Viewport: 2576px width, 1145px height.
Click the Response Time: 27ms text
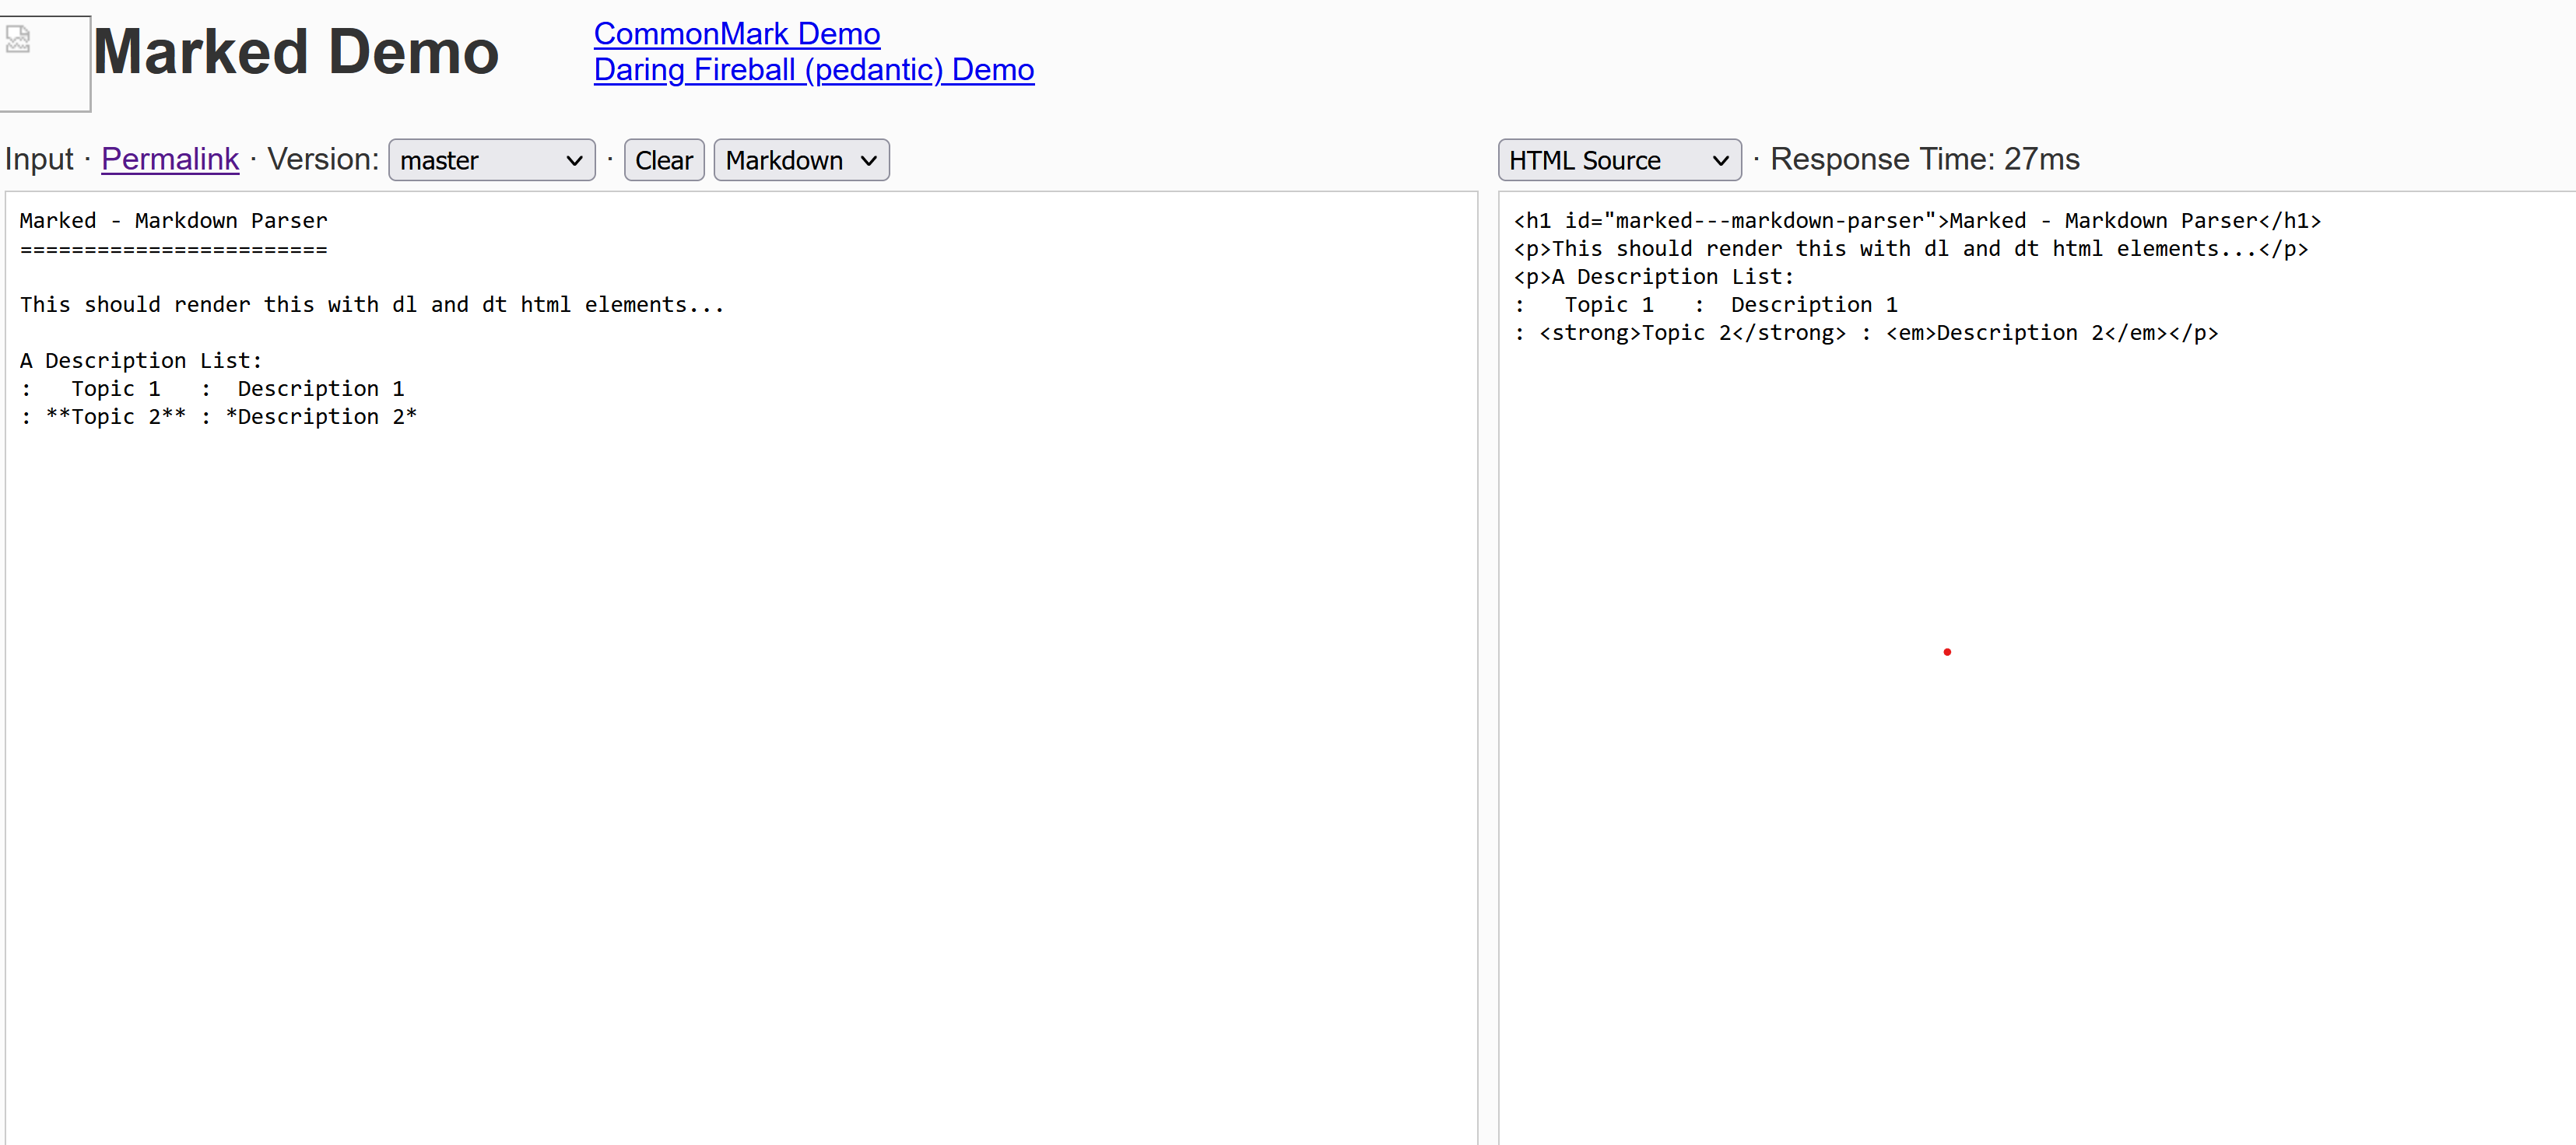[1925, 159]
